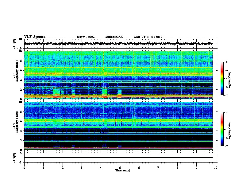Click the "-7" label on ch.2 colorbar

226,146
